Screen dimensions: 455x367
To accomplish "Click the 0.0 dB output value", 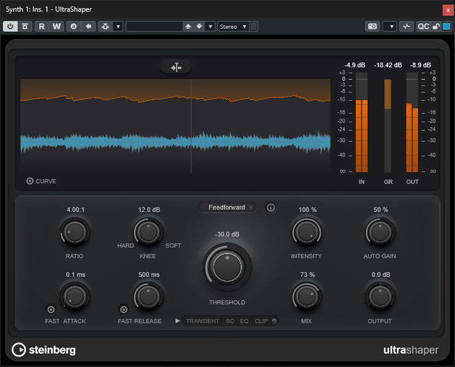I will [x=381, y=275].
